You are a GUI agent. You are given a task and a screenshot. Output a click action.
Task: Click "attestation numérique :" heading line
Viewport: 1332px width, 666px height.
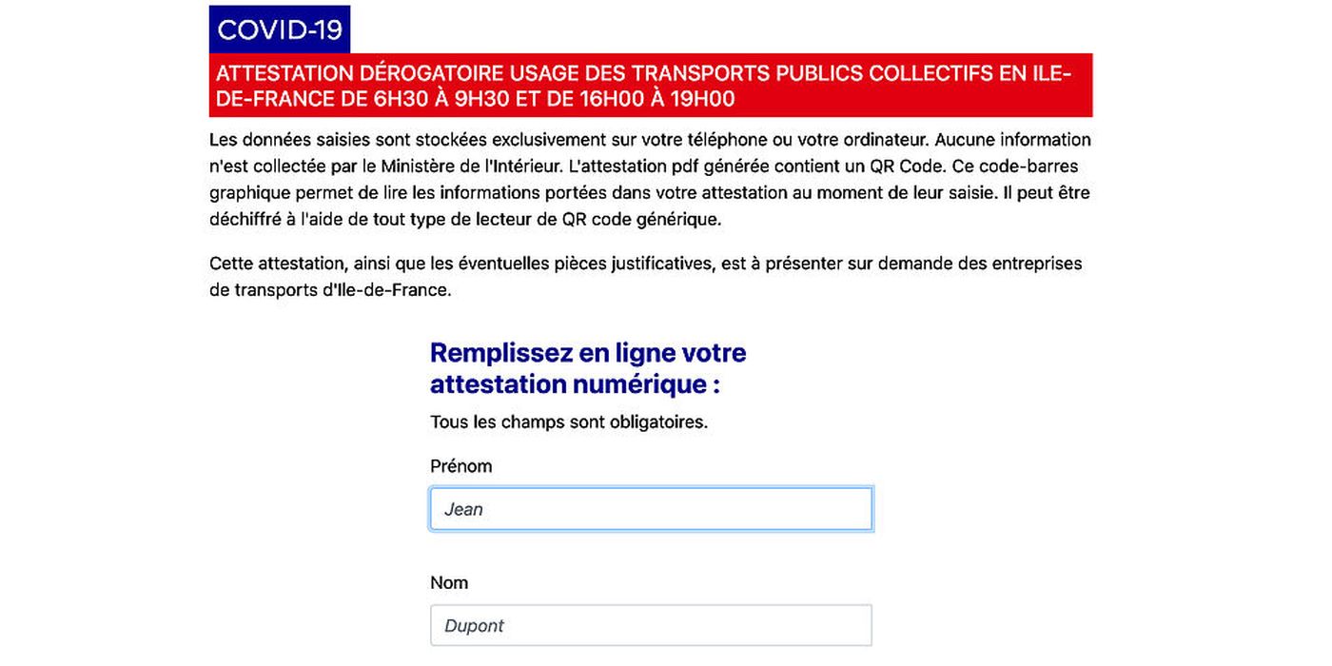click(575, 384)
